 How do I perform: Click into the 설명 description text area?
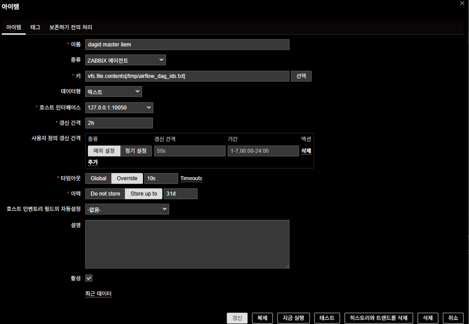coord(187,244)
